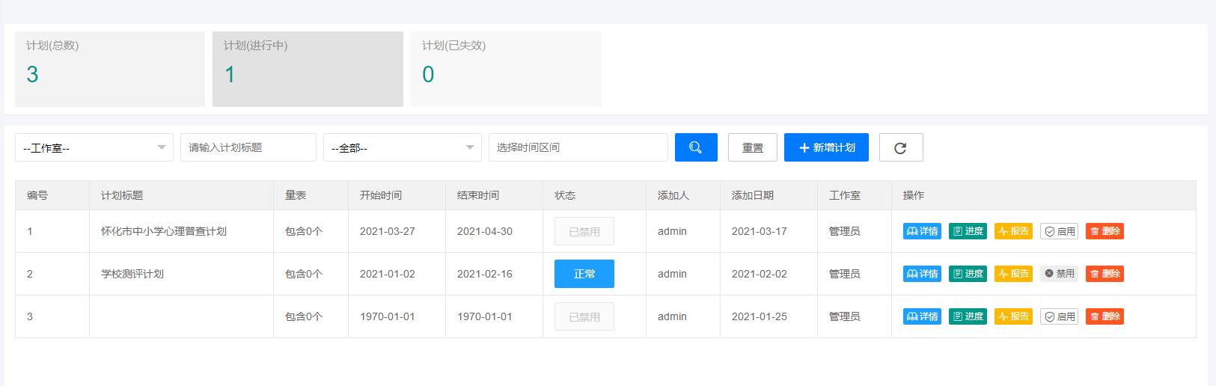Open 进度 for plan number 3

[x=968, y=316]
